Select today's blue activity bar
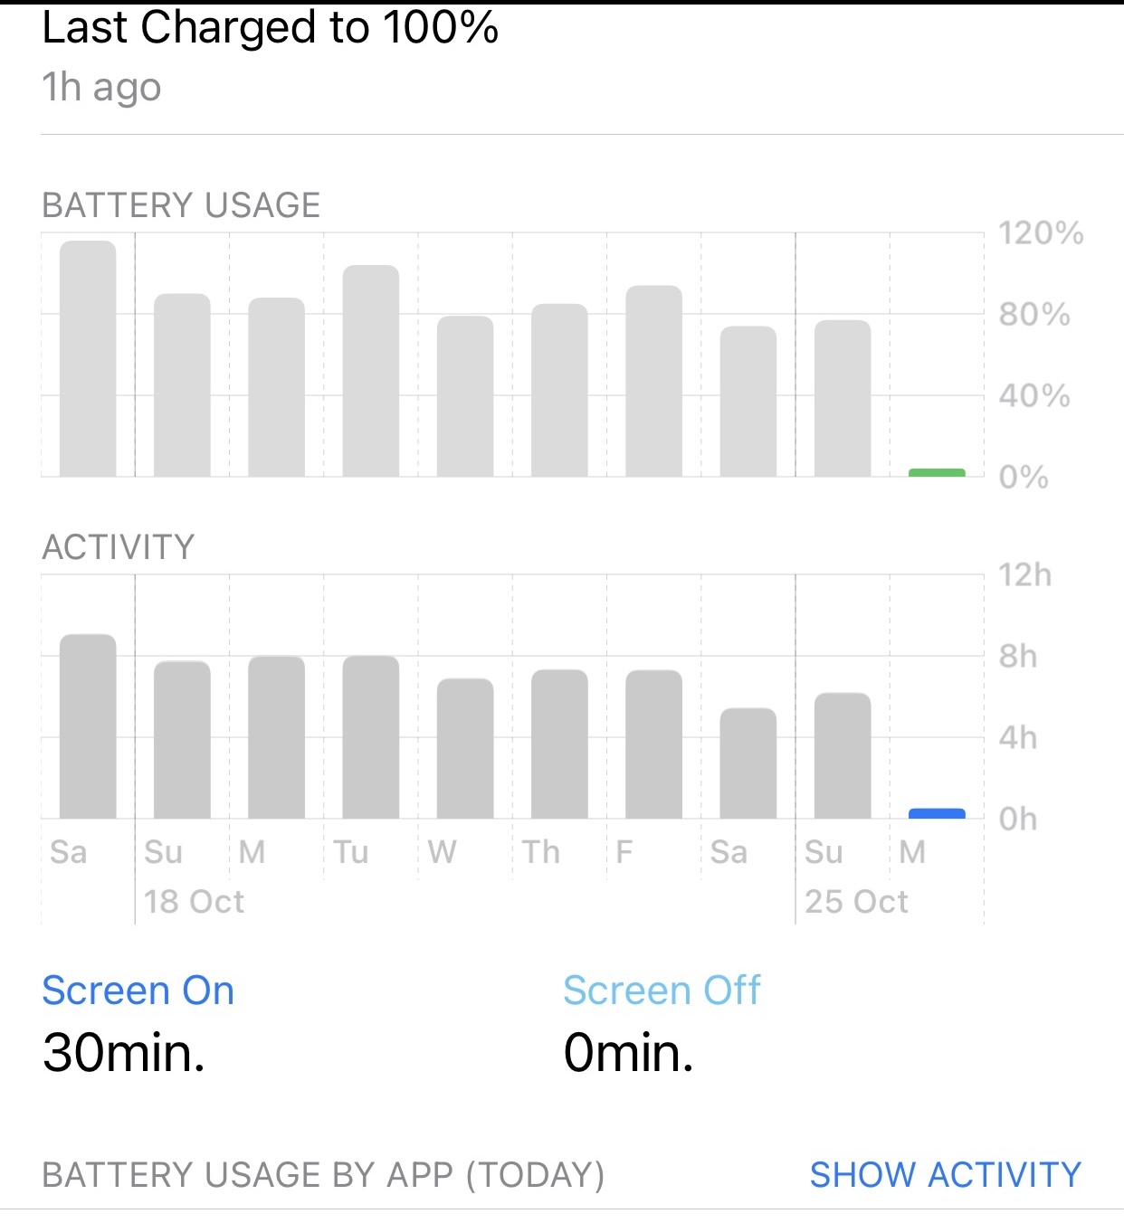Screen dimensions: 1124x1223 [x=937, y=813]
